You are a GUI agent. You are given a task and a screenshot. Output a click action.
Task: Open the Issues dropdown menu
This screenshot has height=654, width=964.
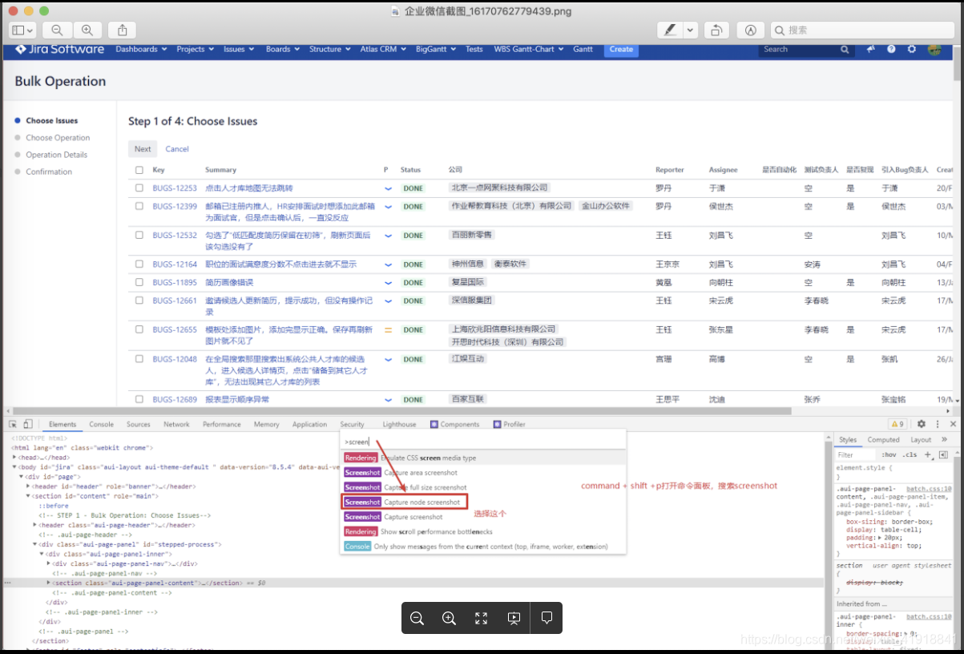[238, 49]
